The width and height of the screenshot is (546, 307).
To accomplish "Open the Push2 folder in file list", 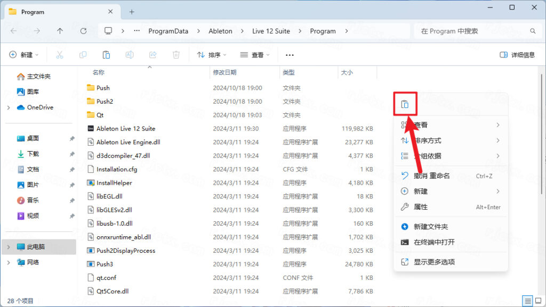I will point(105,102).
